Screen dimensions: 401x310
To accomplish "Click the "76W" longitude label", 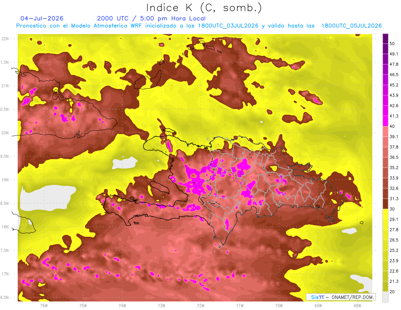I will pos(44,305).
